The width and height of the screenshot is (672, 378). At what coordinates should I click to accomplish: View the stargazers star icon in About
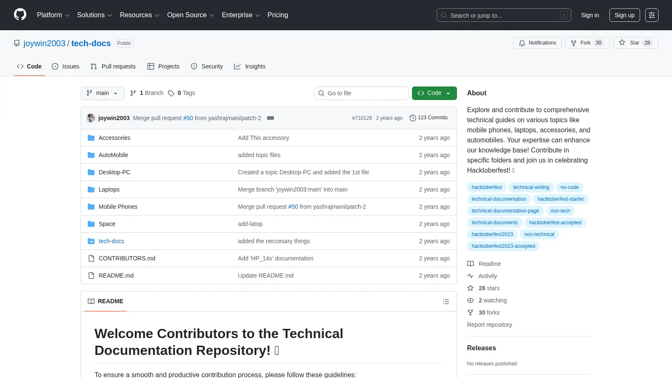(470, 288)
